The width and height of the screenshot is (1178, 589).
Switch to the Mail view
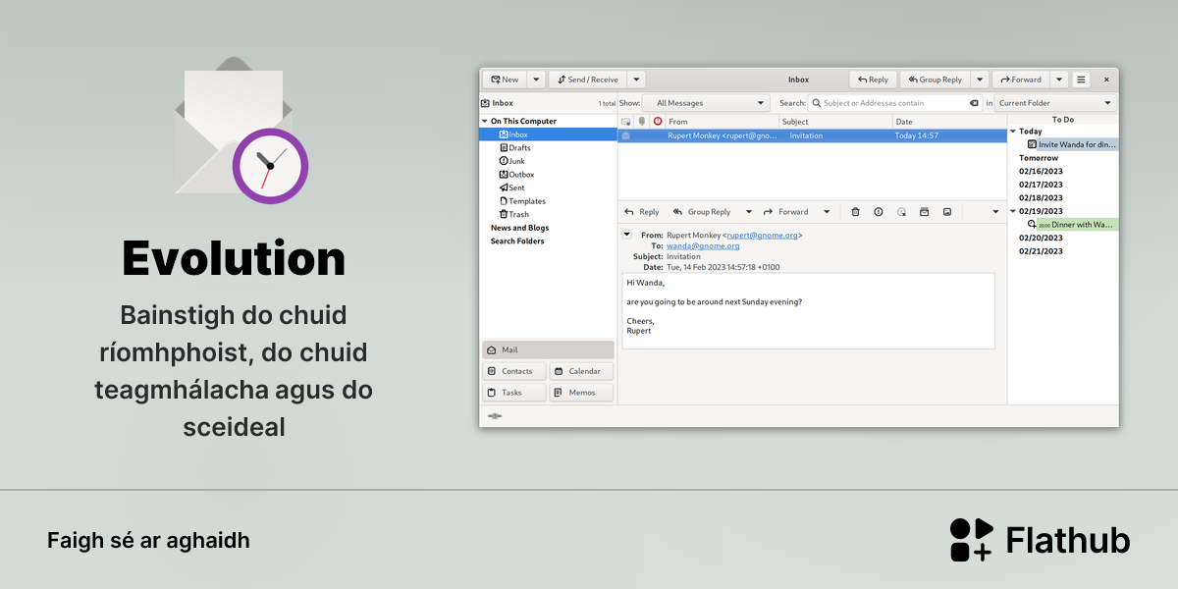tap(548, 350)
